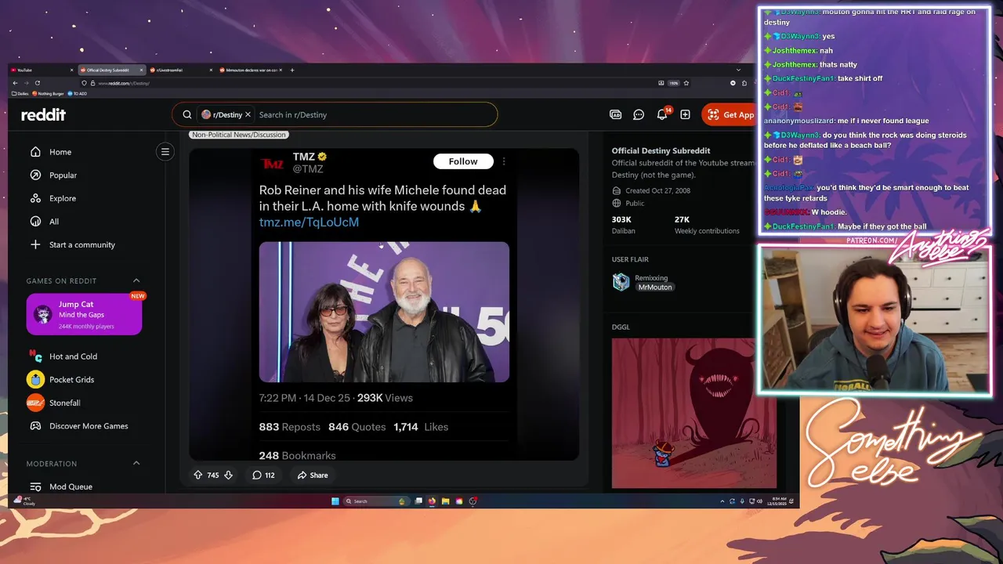Open the 112 comments

tap(263, 475)
